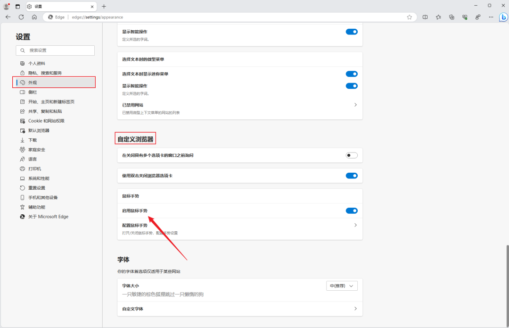
Task: Click the family icon beside 家庭安全
Action: tap(23, 150)
